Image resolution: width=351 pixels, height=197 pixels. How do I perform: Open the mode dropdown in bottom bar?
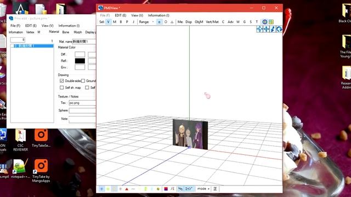pyautogui.click(x=203, y=189)
